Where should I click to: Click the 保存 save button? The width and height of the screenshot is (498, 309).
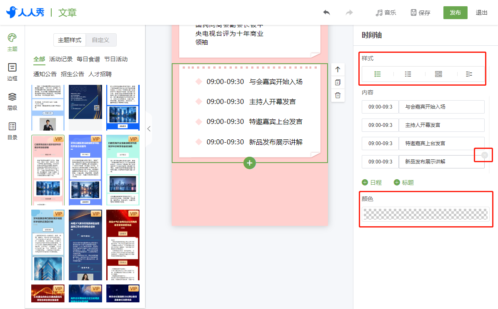coord(420,12)
